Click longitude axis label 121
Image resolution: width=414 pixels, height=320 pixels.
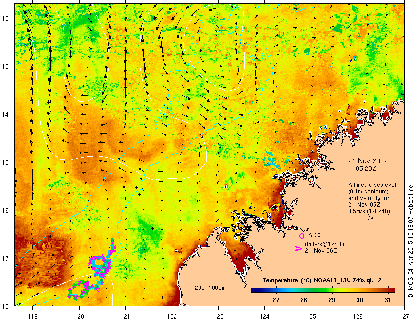pyautogui.click(x=126, y=316)
